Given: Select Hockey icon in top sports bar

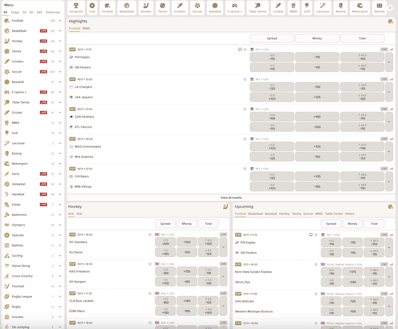Looking at the screenshot, I should point(146,8).
